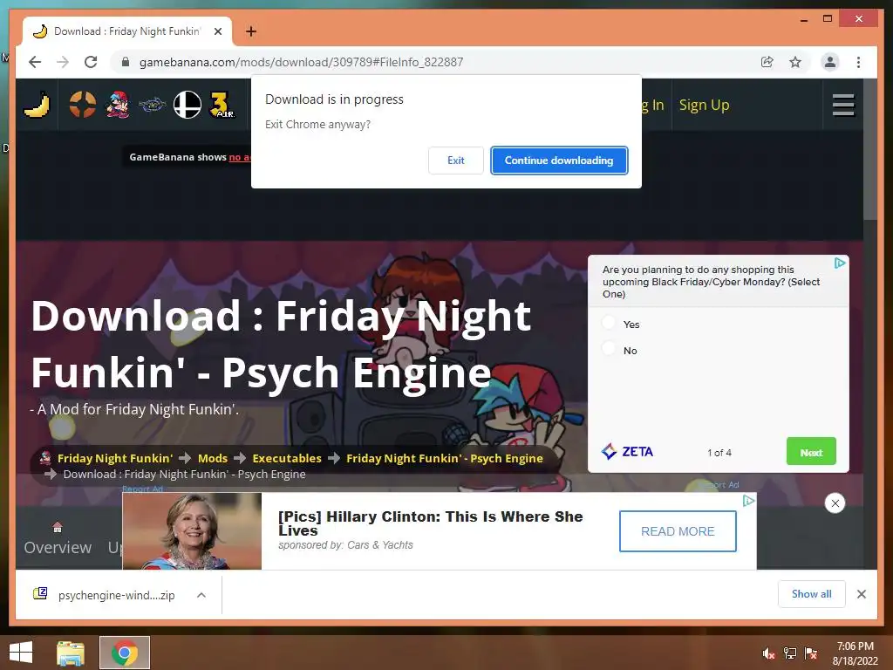Image resolution: width=893 pixels, height=670 pixels.
Task: Open the Mods breadcrumb link
Action: 213,458
